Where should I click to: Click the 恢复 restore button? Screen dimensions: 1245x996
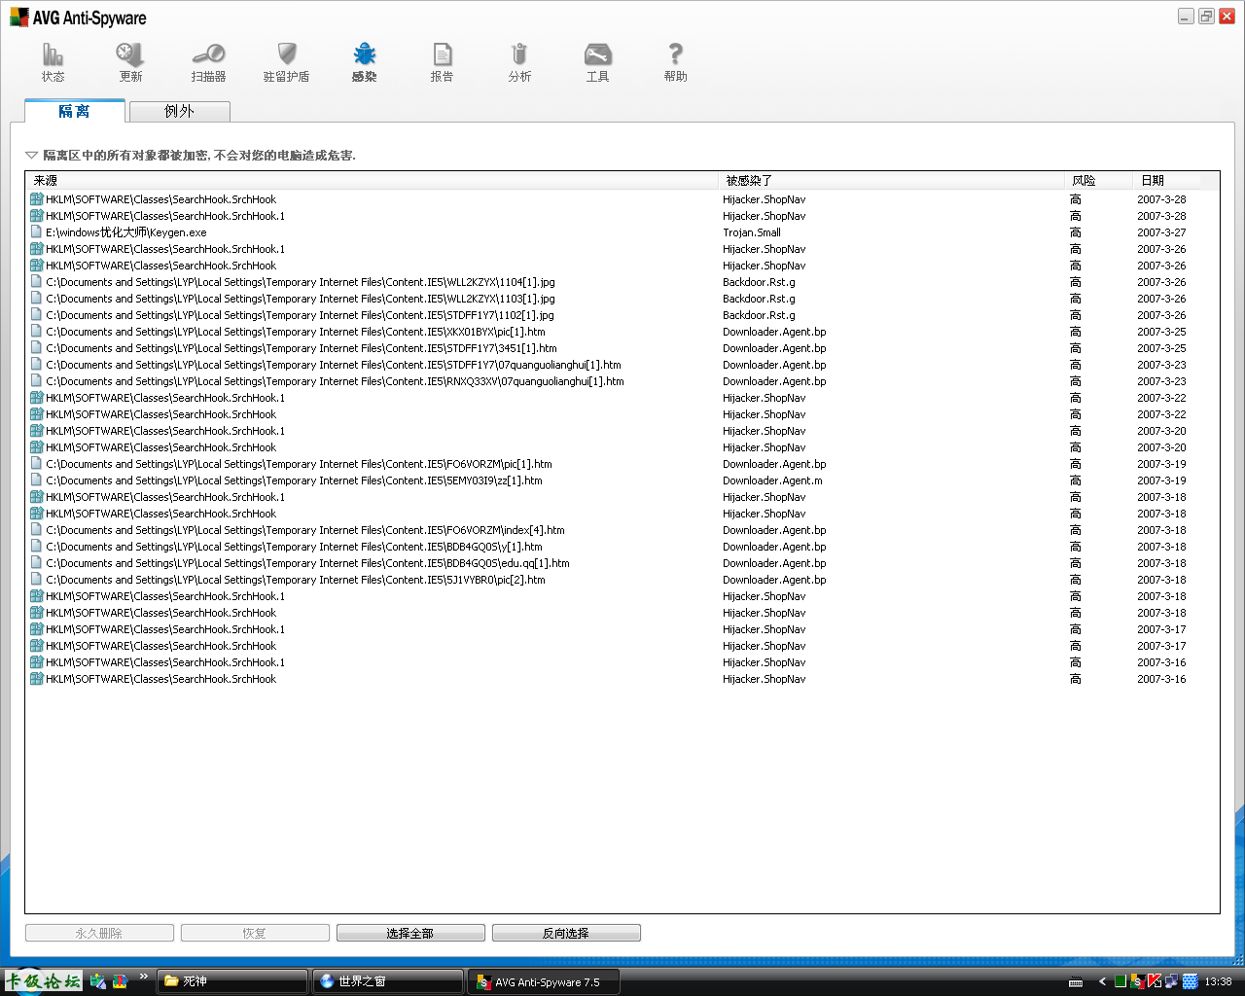[255, 933]
